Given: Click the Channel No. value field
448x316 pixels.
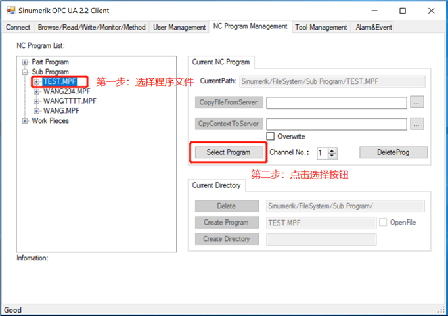Looking at the screenshot, I should (x=323, y=154).
